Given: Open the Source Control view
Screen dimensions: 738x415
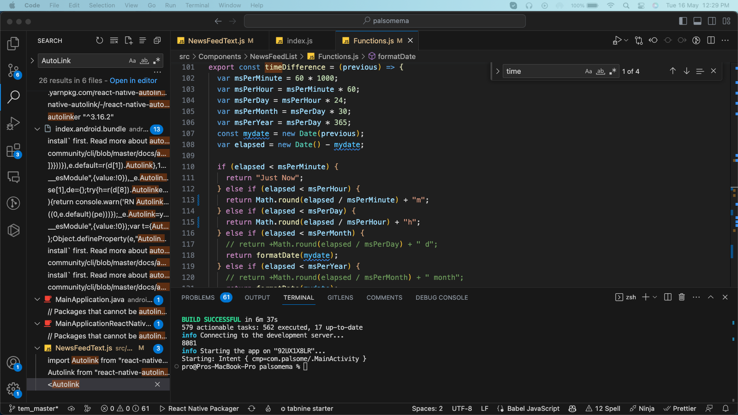Looking at the screenshot, I should tap(13, 71).
